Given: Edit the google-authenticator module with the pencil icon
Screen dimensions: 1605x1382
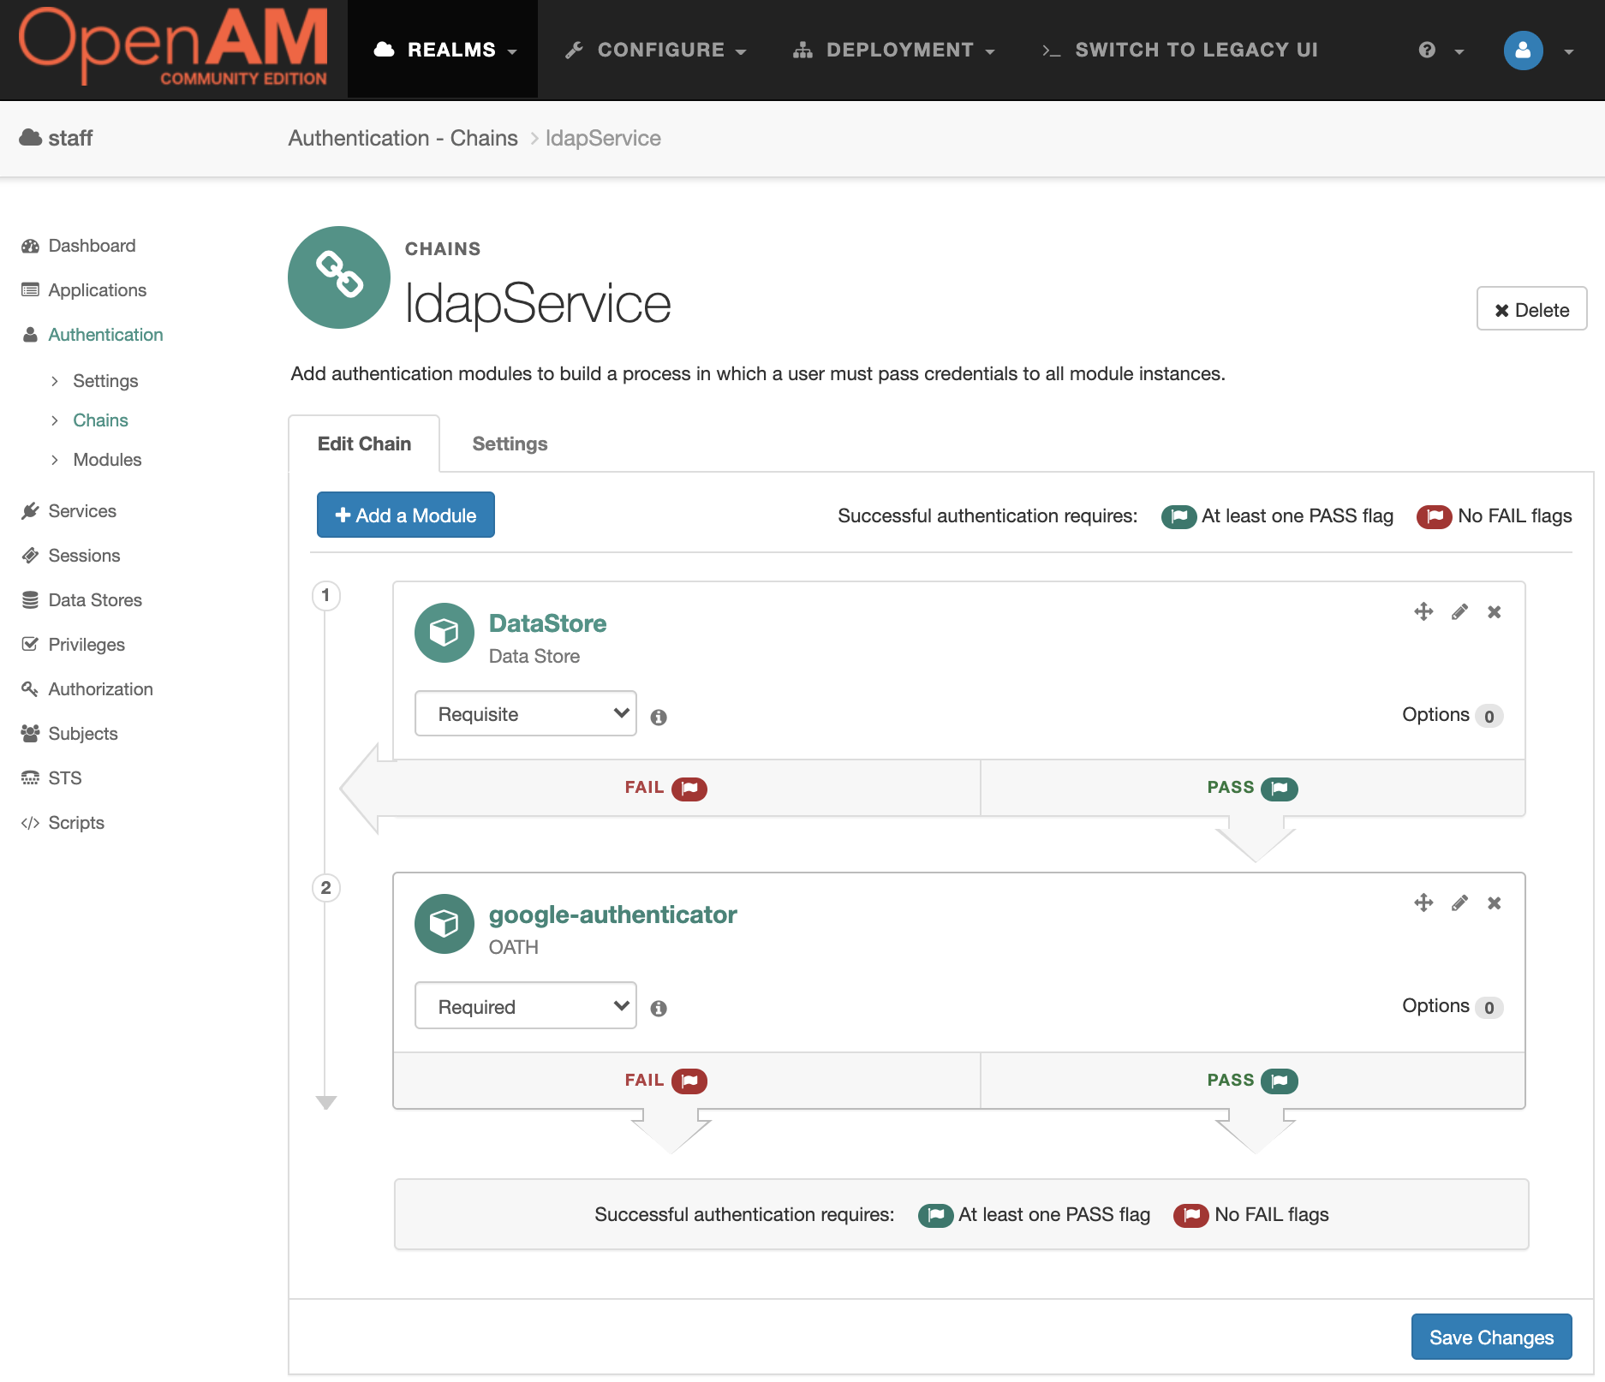Looking at the screenshot, I should pyautogui.click(x=1459, y=902).
